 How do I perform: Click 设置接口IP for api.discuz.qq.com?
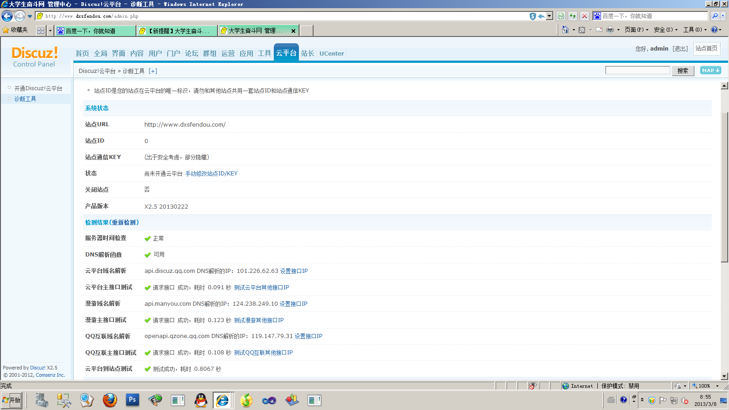click(294, 271)
